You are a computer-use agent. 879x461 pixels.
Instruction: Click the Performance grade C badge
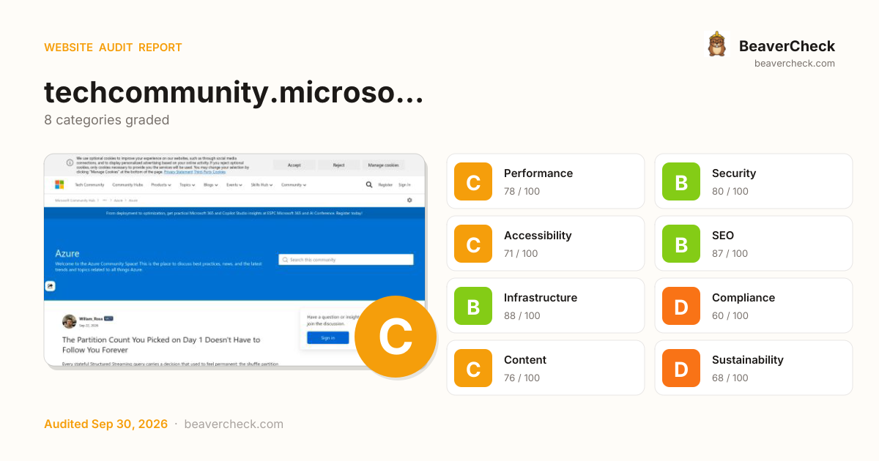pyautogui.click(x=473, y=181)
